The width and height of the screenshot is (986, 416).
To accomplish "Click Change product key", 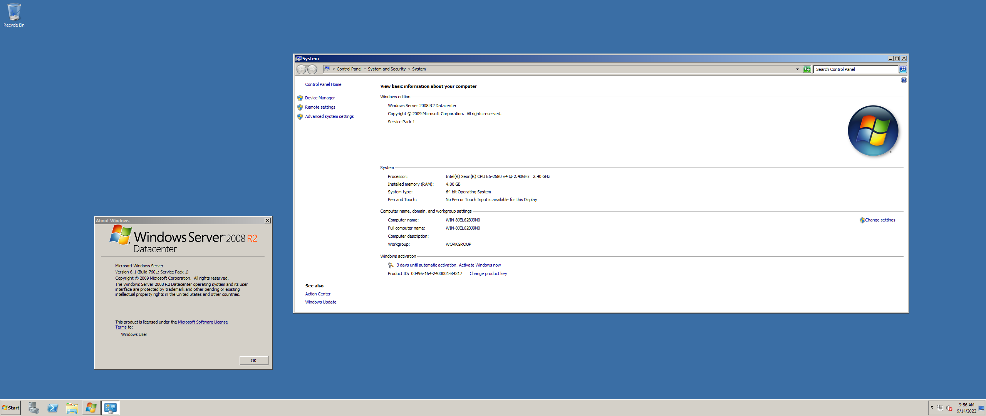I will tap(488, 273).
